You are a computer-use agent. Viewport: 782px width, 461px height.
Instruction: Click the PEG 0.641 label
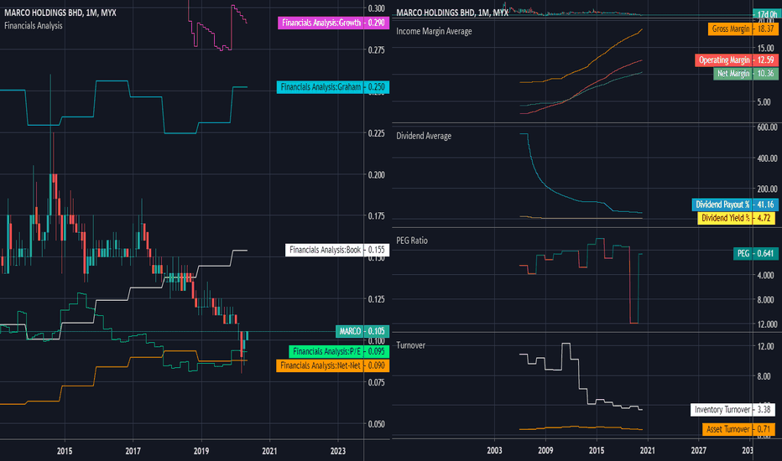[755, 254]
